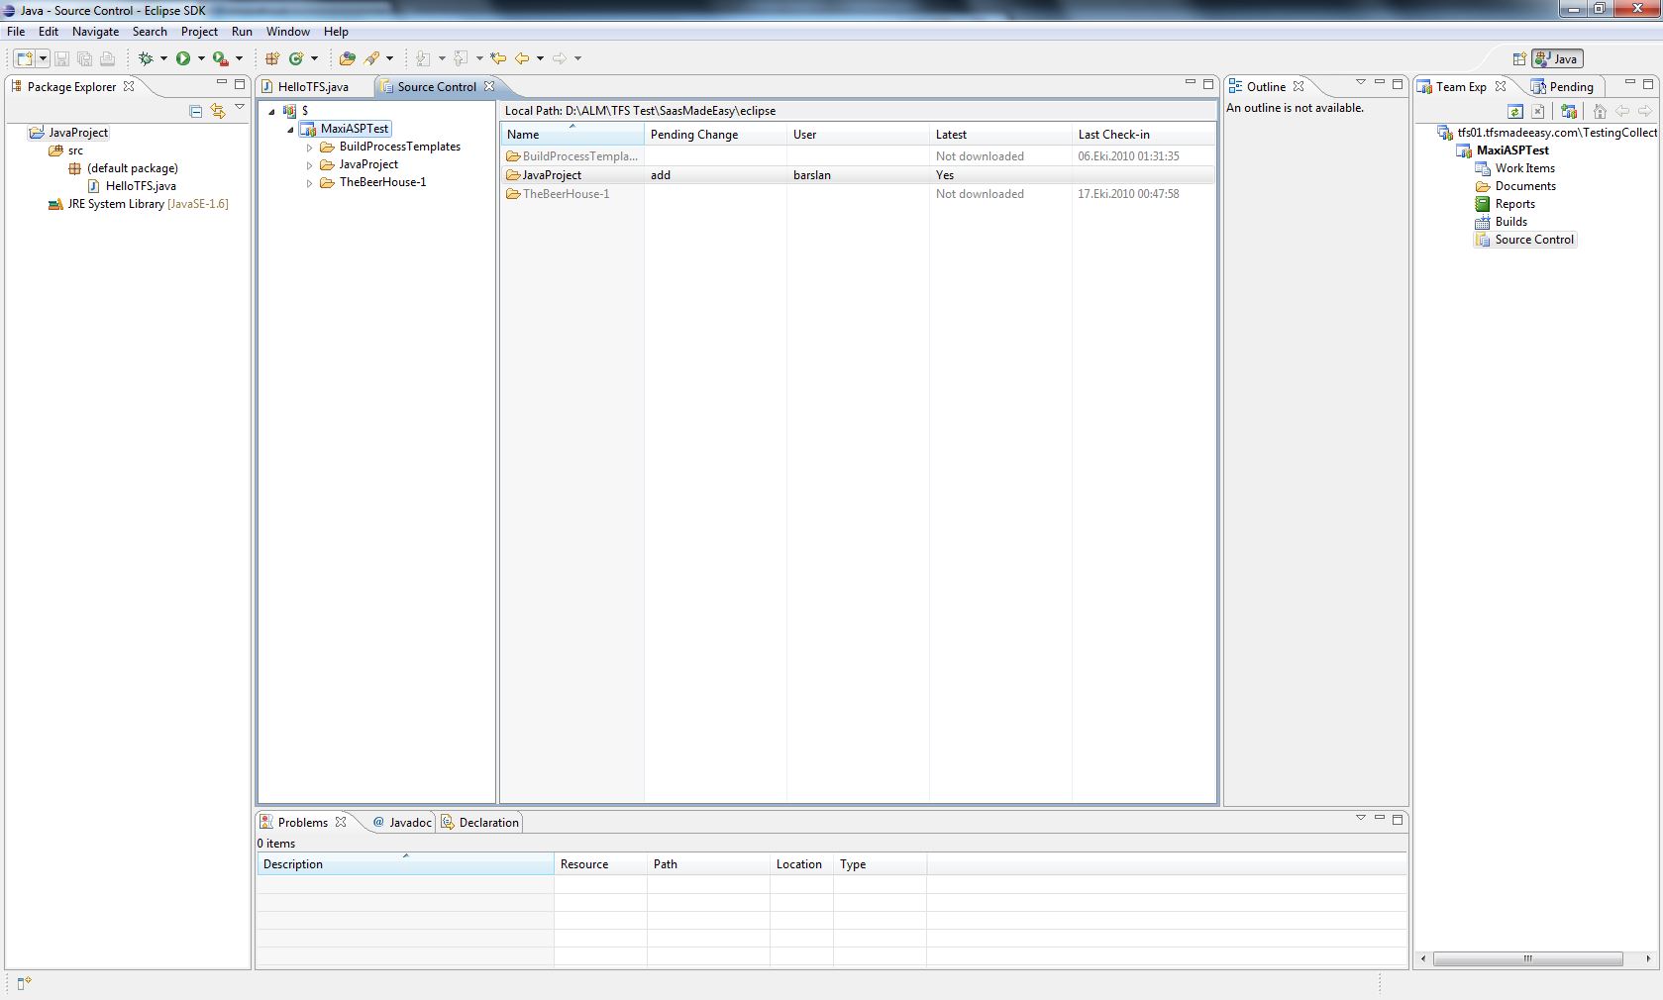The image size is (1663, 1000).
Task: Click the New wizard toolbar icon
Action: 25,58
